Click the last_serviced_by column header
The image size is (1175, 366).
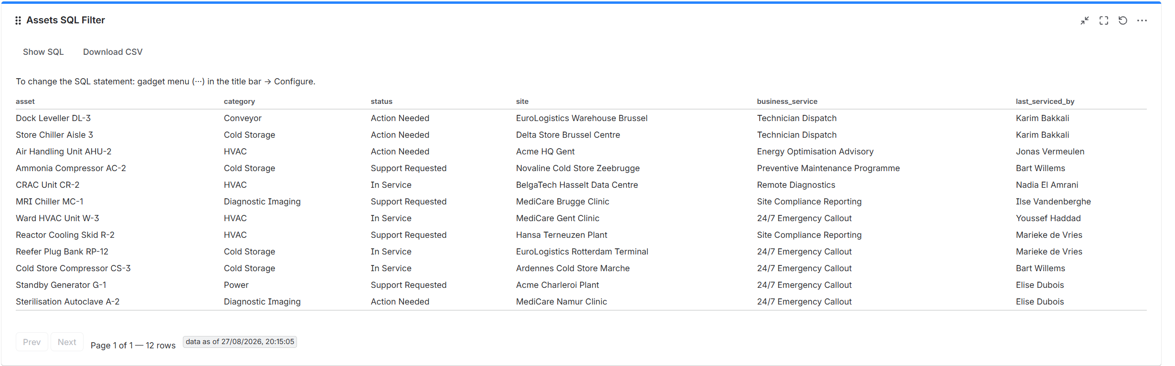point(1045,102)
